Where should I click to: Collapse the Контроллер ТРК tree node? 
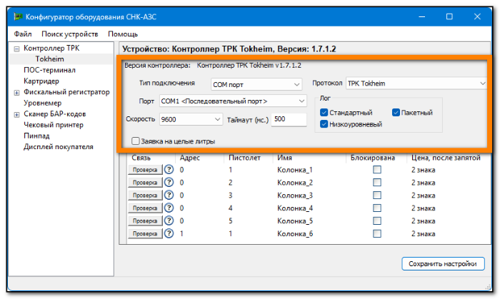click(16, 49)
